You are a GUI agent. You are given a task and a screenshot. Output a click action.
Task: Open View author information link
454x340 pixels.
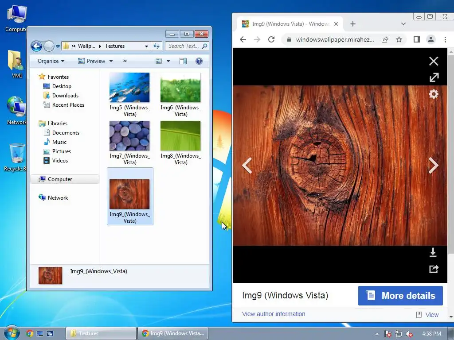[273, 314]
